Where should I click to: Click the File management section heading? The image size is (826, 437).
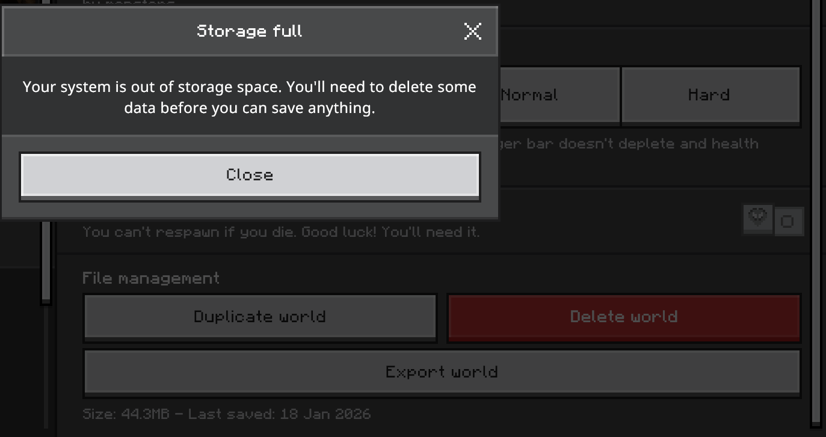tap(151, 278)
